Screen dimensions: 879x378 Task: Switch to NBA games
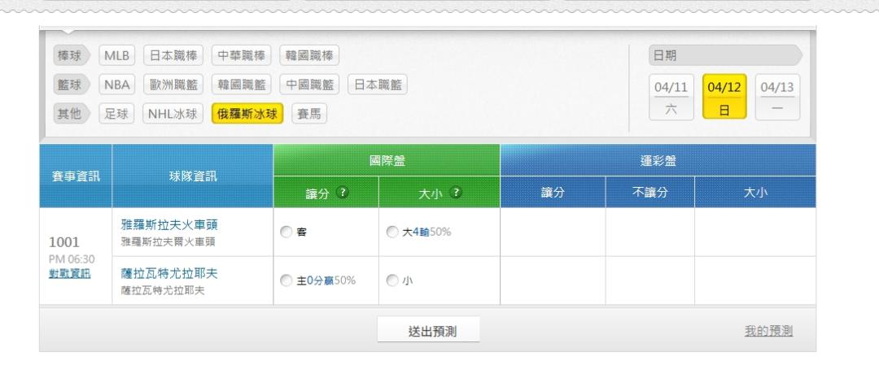click(117, 85)
